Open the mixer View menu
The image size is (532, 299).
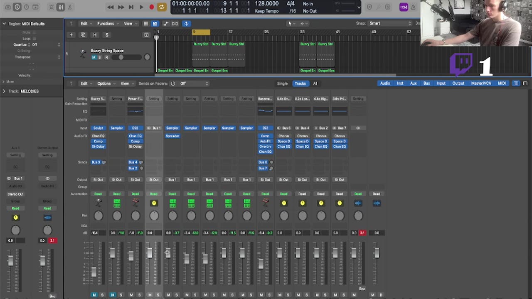point(127,83)
